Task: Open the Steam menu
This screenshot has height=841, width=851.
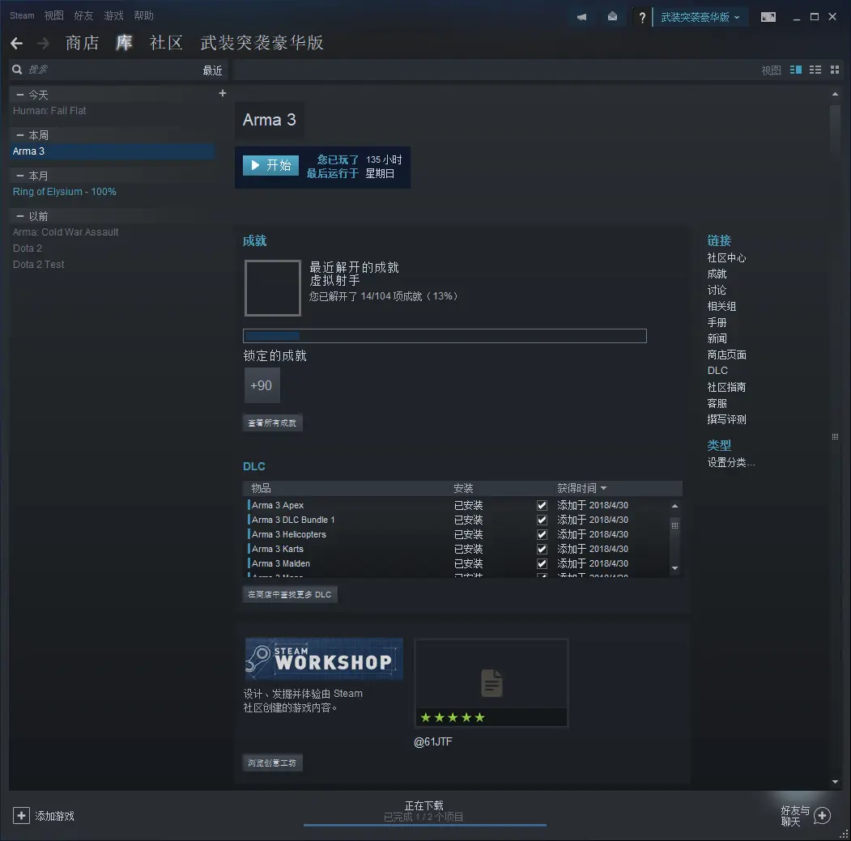Action: [22, 15]
